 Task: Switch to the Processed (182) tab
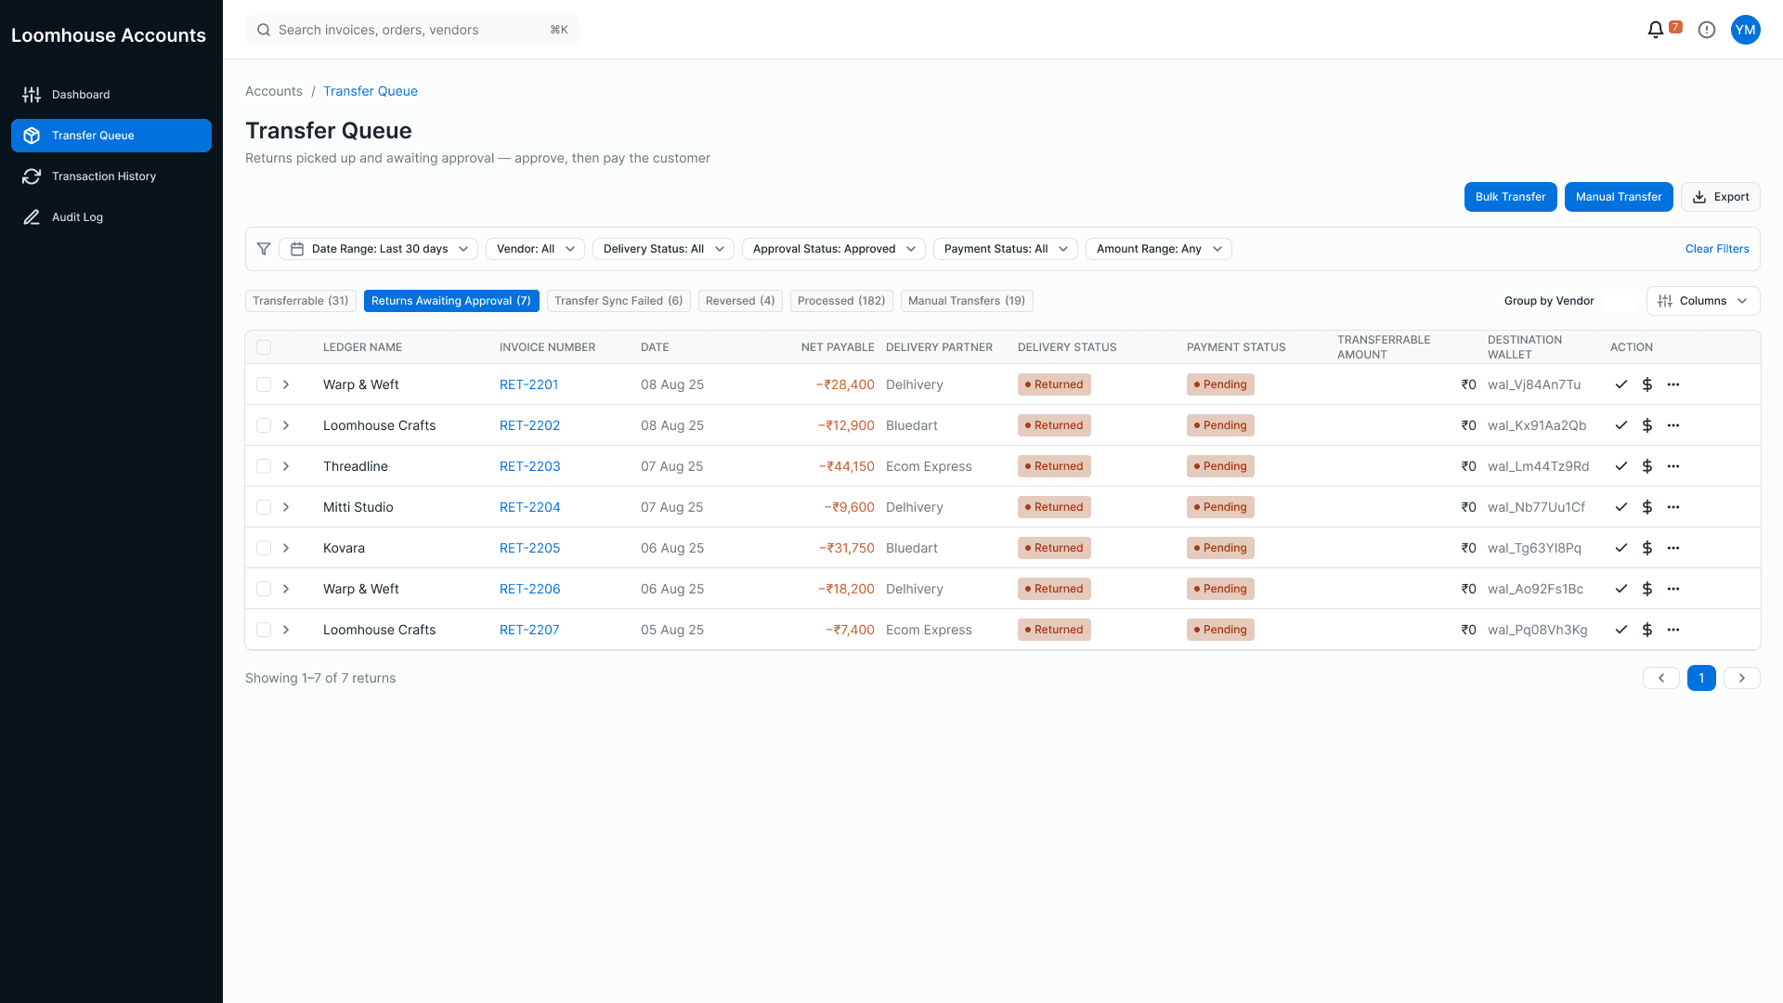point(841,301)
